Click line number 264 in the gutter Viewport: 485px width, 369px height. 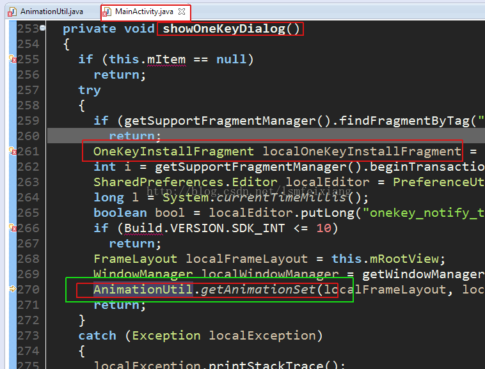[28, 197]
